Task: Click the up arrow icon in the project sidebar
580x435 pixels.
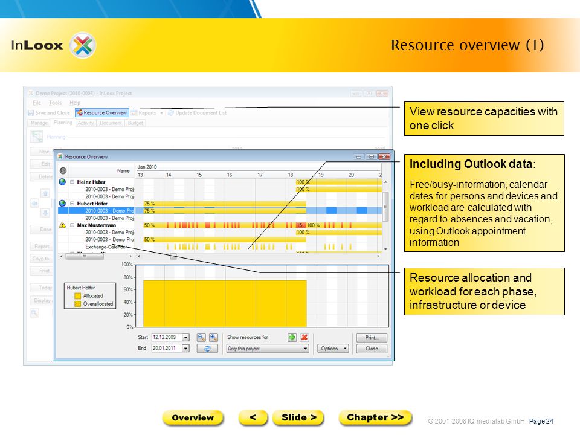Action: point(45,193)
